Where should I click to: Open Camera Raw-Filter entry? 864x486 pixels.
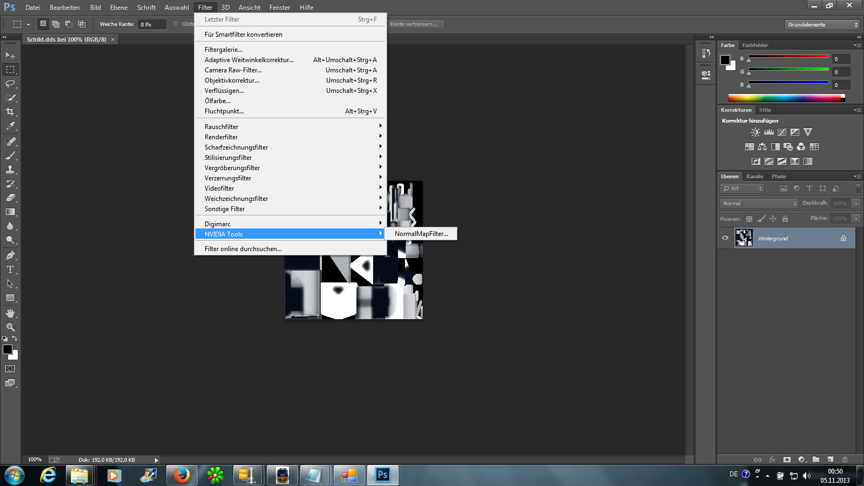(x=291, y=70)
